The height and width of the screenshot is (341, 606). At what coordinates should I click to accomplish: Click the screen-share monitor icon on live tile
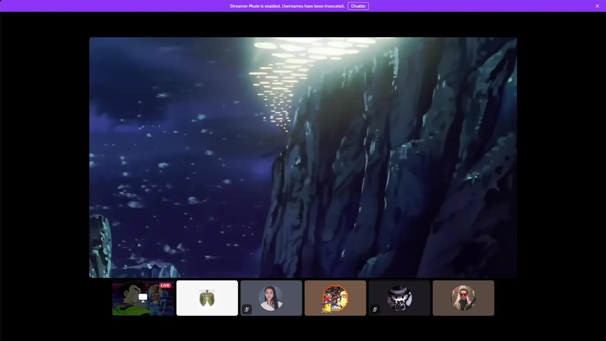click(143, 297)
